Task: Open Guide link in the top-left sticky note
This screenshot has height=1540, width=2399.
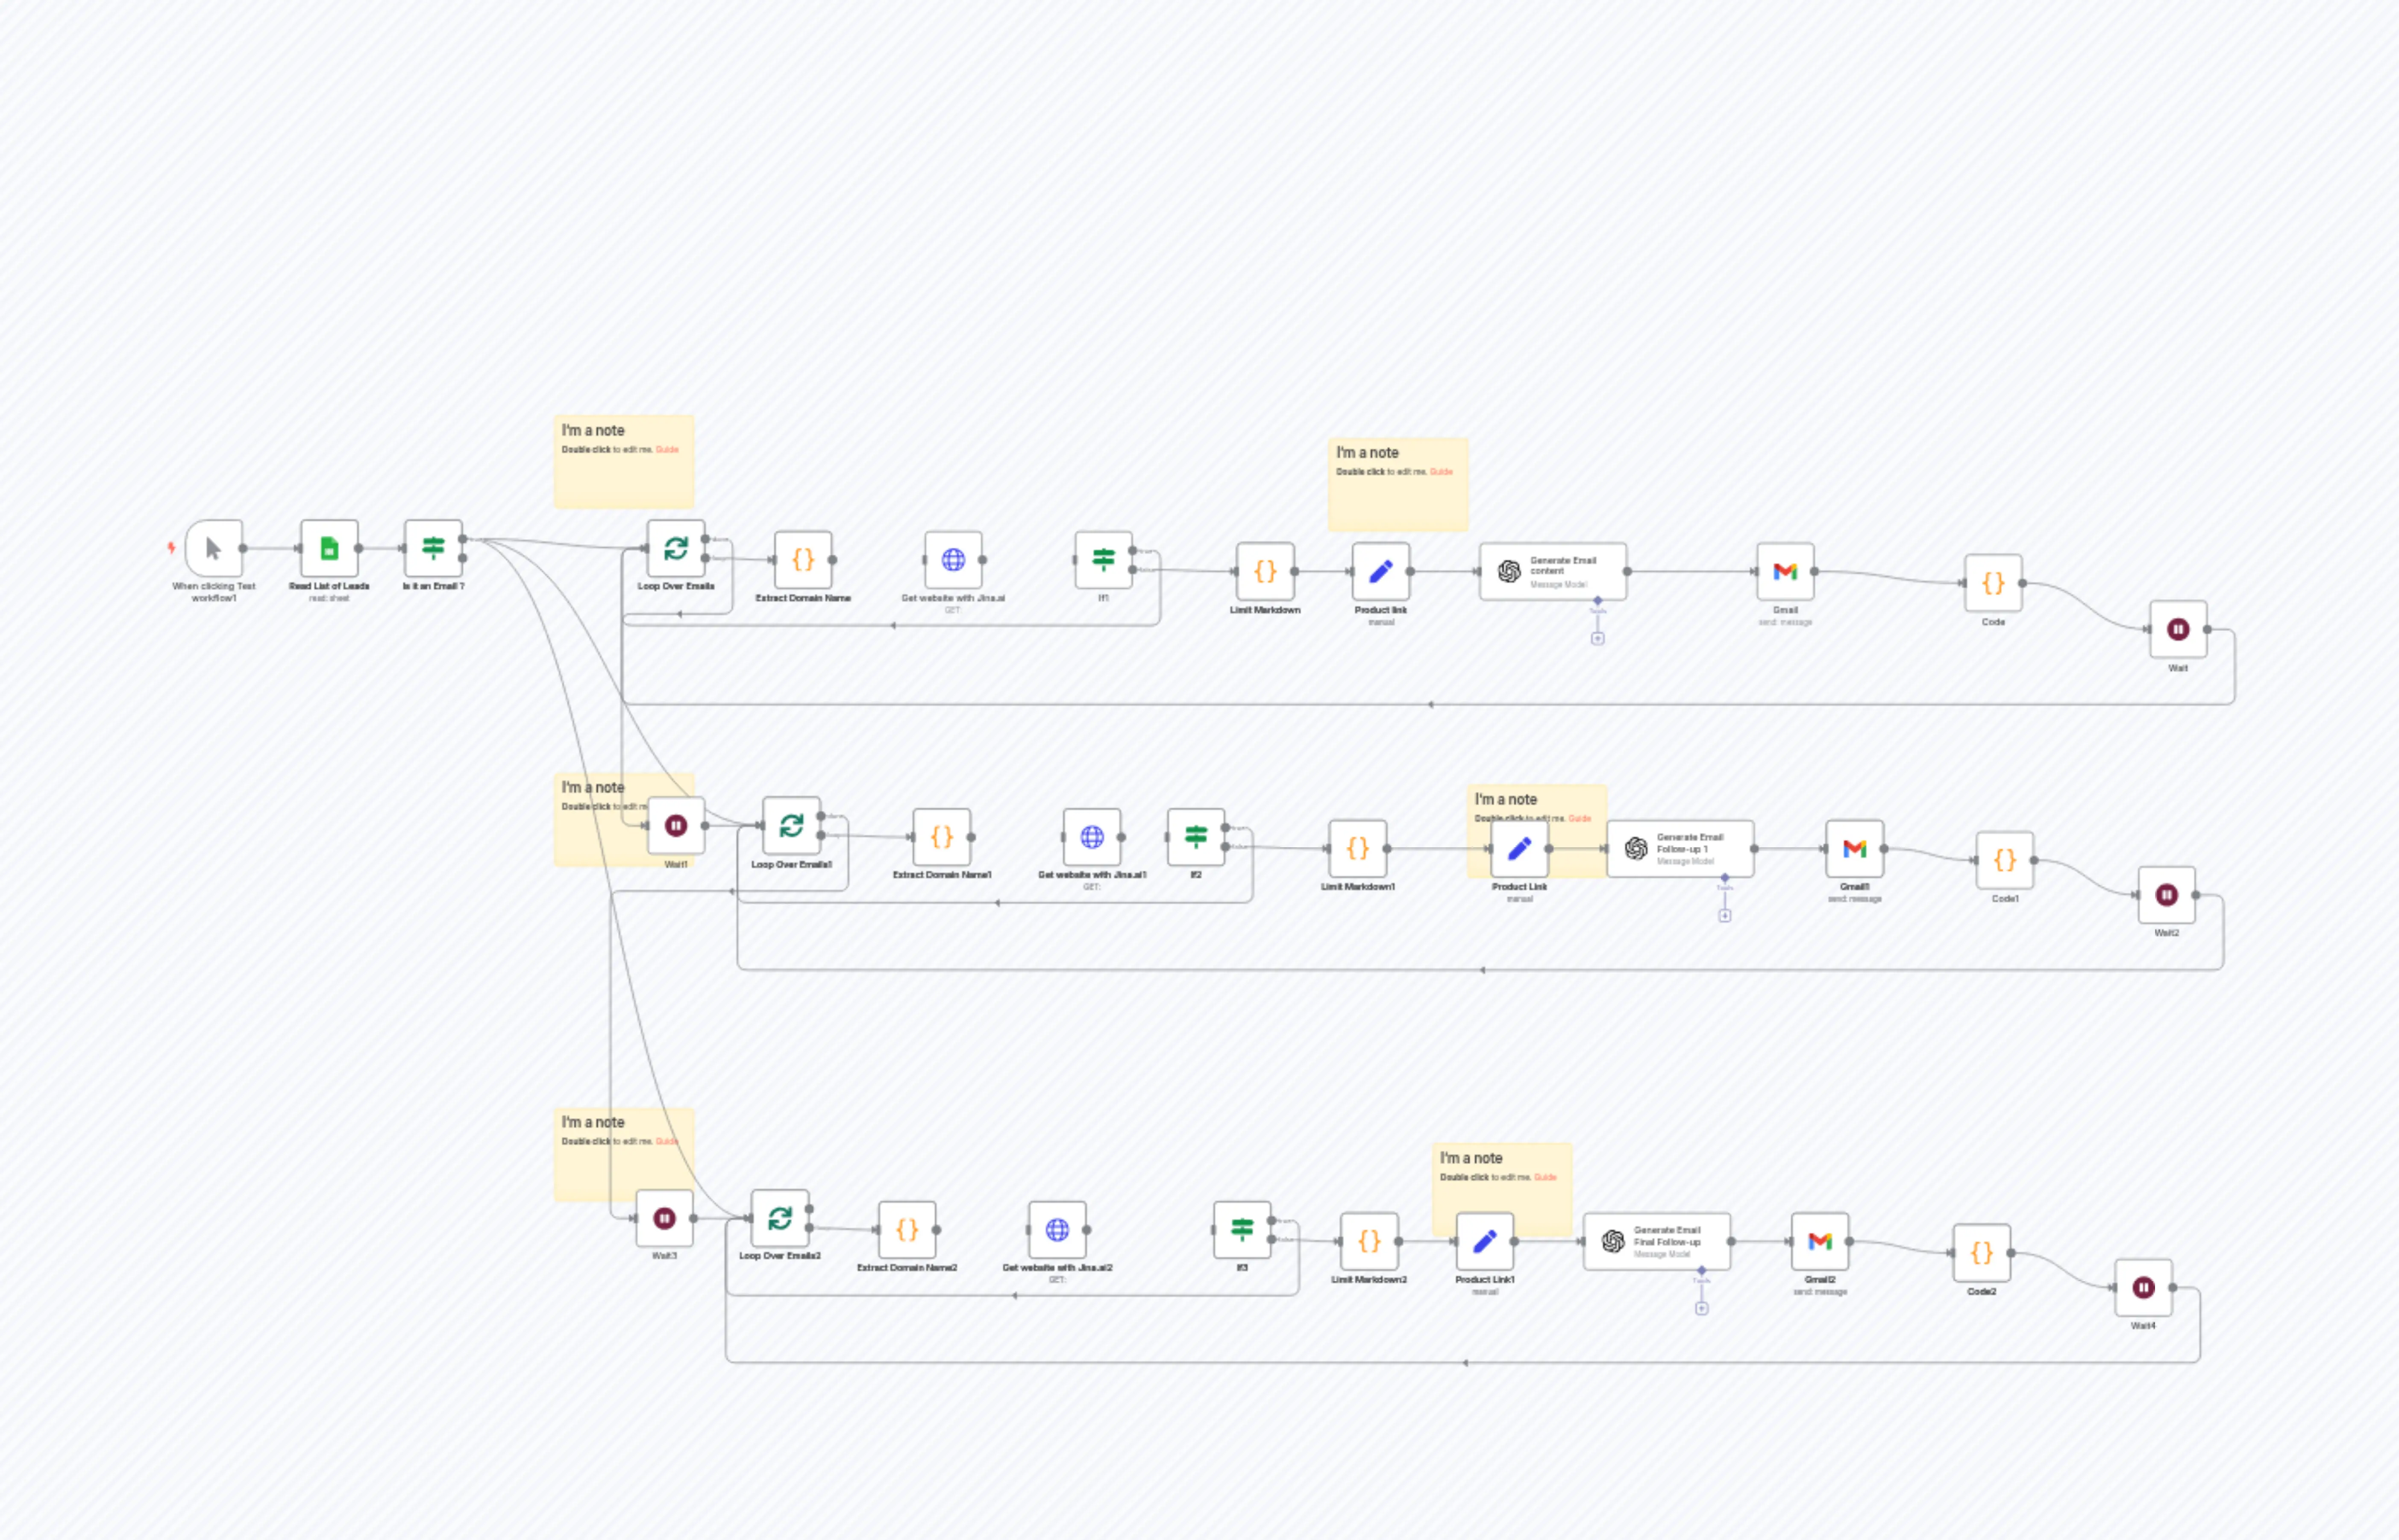Action: pos(667,450)
